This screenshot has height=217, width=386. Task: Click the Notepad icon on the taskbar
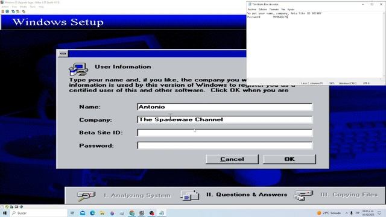pos(162,213)
